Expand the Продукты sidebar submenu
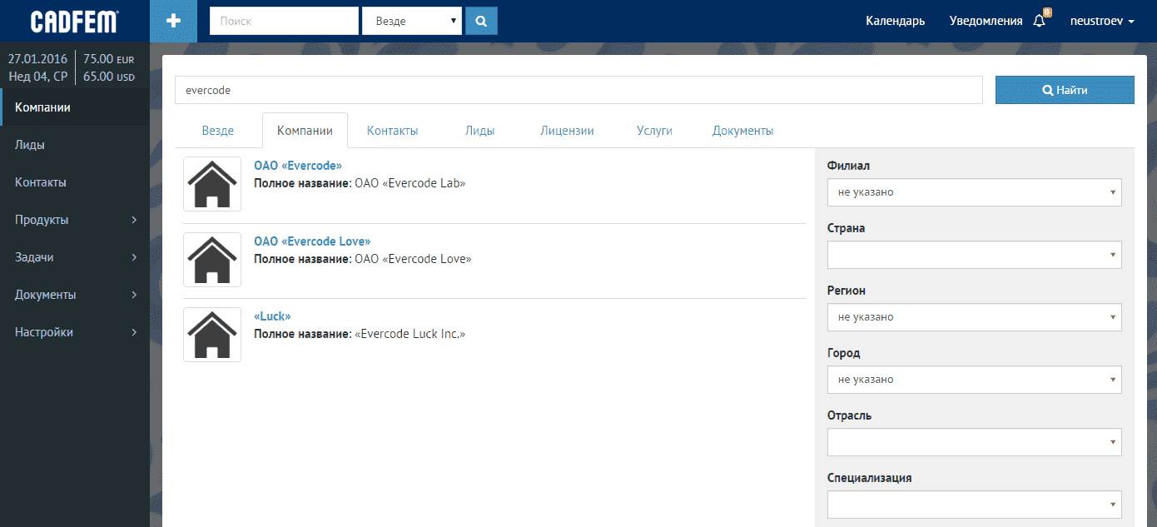 point(75,220)
